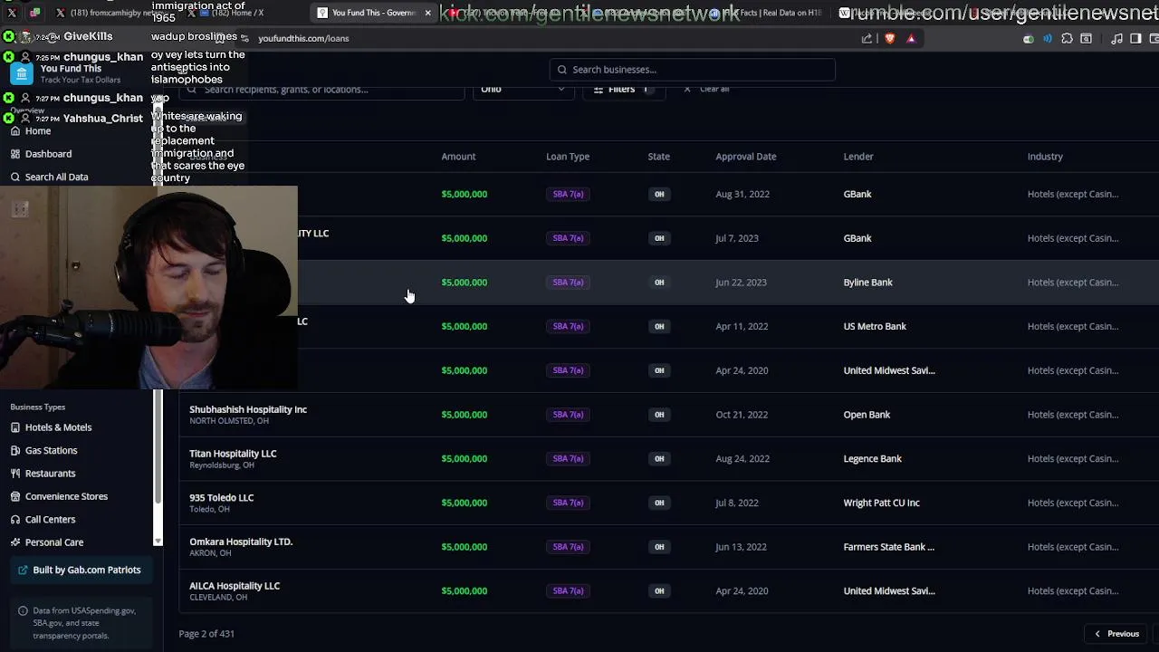
Task: Click the music note playlist icon
Action: 1116,39
